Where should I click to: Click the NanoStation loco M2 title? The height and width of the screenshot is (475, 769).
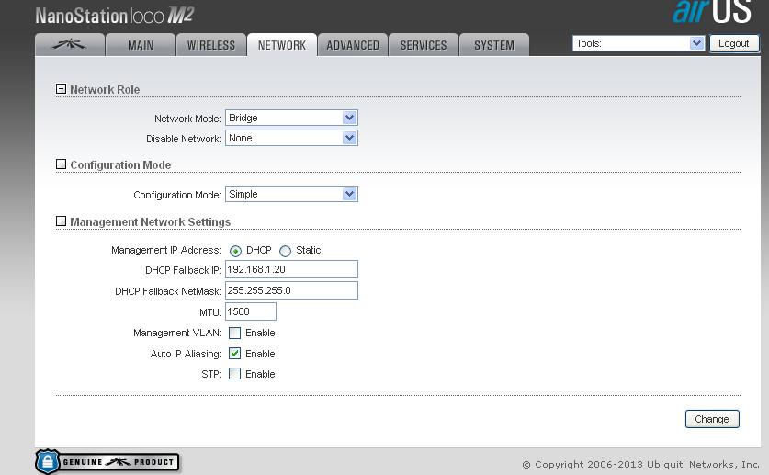pyautogui.click(x=114, y=16)
